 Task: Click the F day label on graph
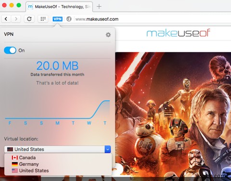[x=10, y=123]
